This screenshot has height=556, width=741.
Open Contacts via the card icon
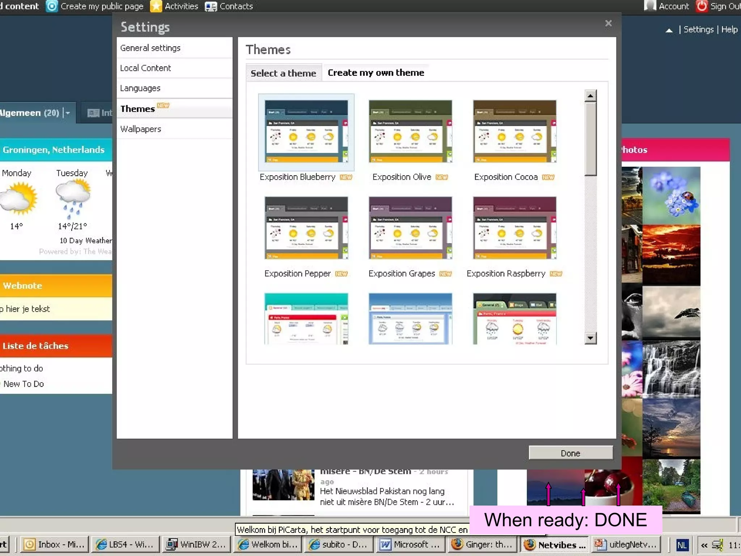pyautogui.click(x=211, y=7)
